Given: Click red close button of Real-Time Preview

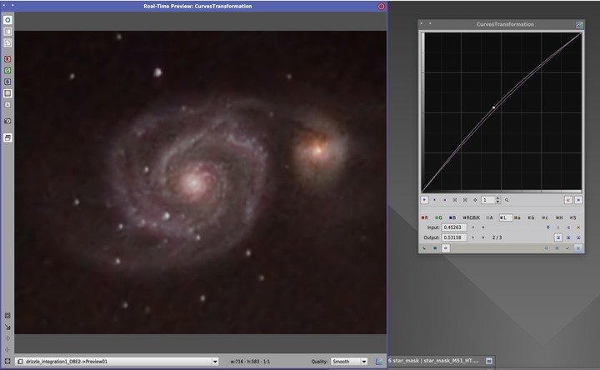Looking at the screenshot, I should [381, 6].
